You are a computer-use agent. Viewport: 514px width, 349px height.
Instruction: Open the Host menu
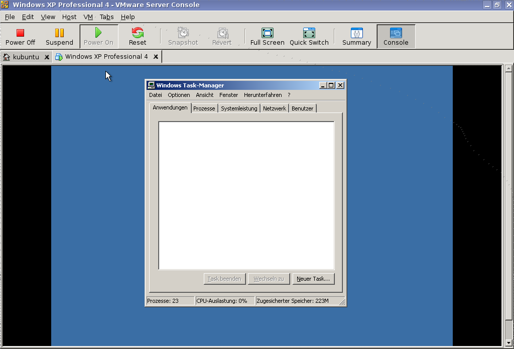(x=69, y=17)
